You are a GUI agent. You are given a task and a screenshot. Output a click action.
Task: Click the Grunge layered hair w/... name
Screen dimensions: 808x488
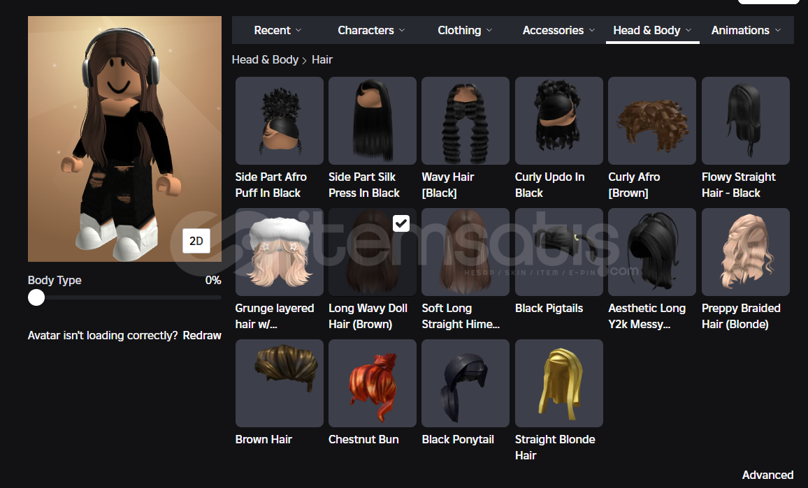tap(275, 316)
